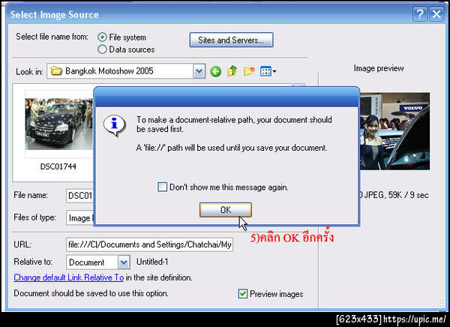Open the View menu icon
The height and width of the screenshot is (327, 450).
click(268, 71)
